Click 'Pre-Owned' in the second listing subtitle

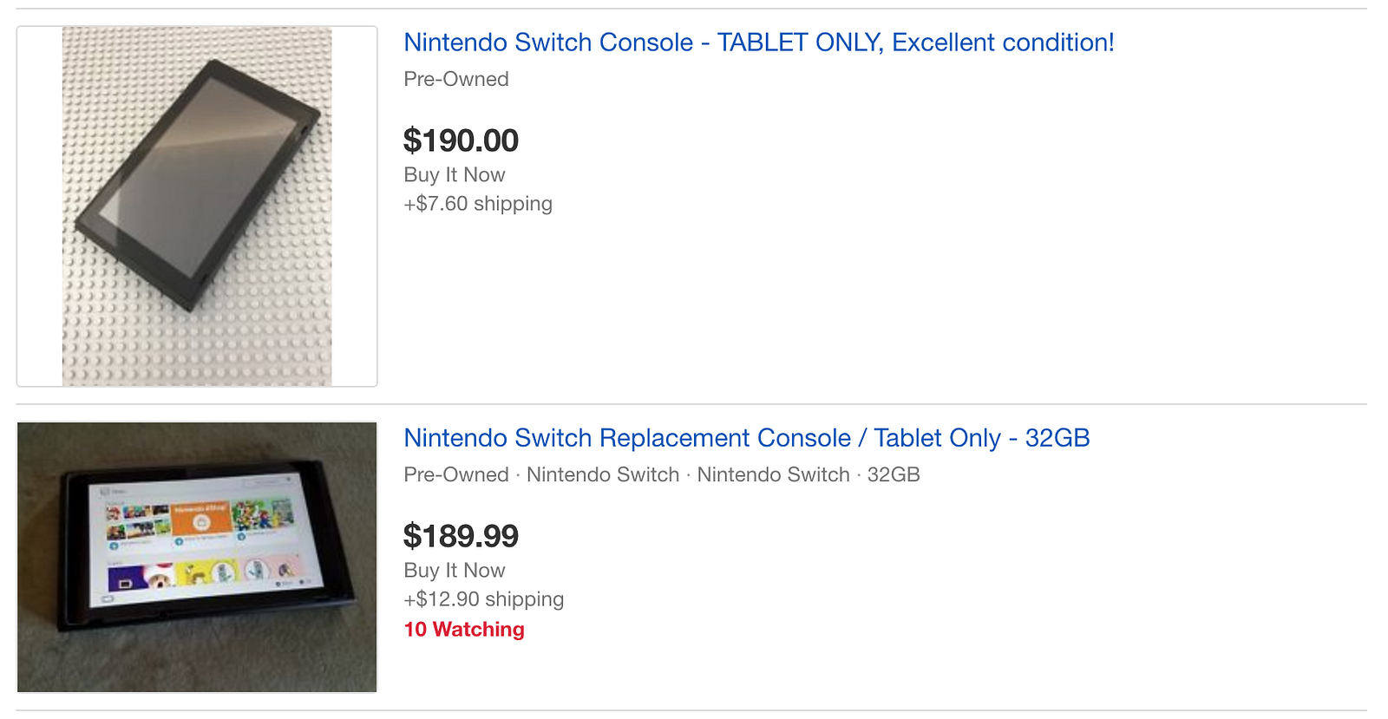pos(456,474)
